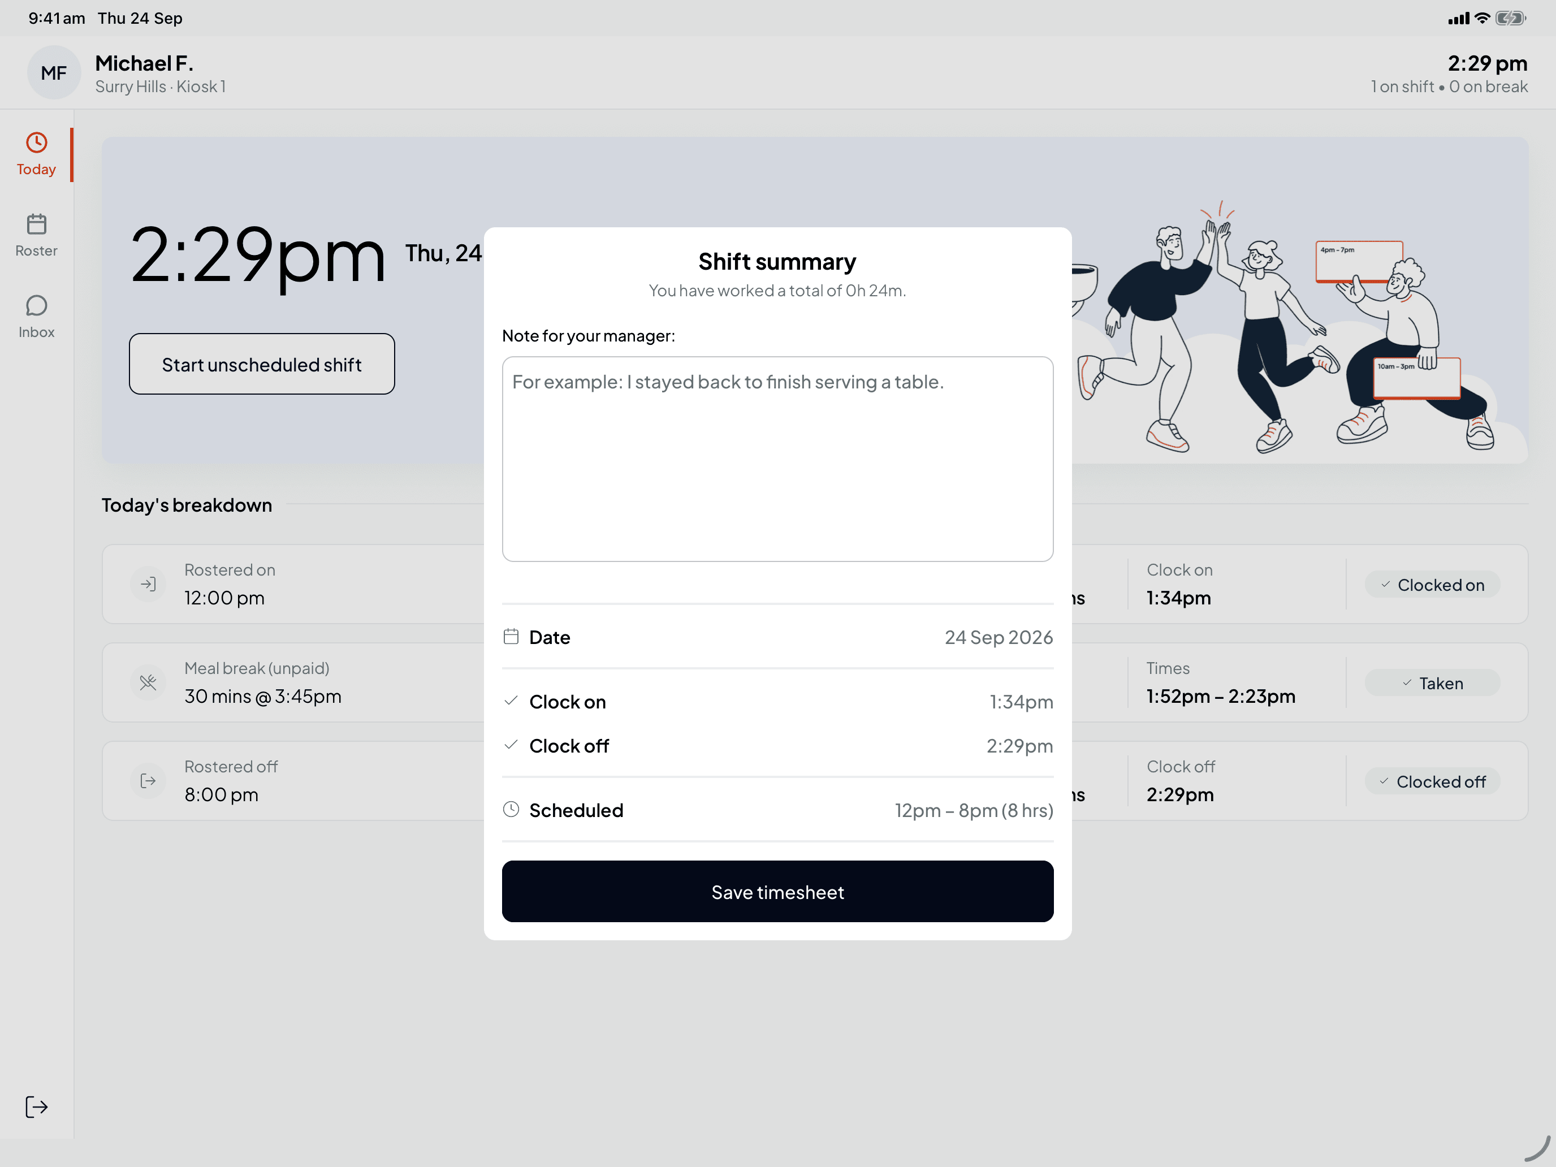
Task: Click the Rostered on arrow icon
Action: tap(149, 584)
